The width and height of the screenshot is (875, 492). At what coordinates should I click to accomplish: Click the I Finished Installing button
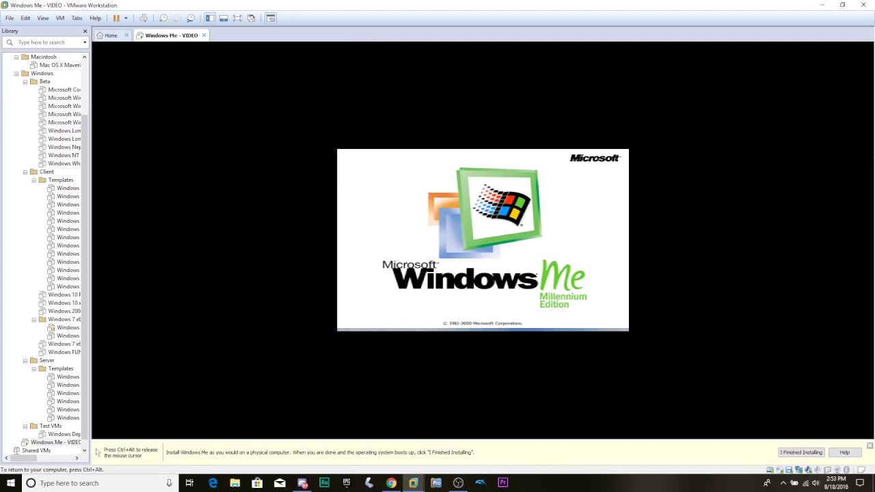[801, 452]
